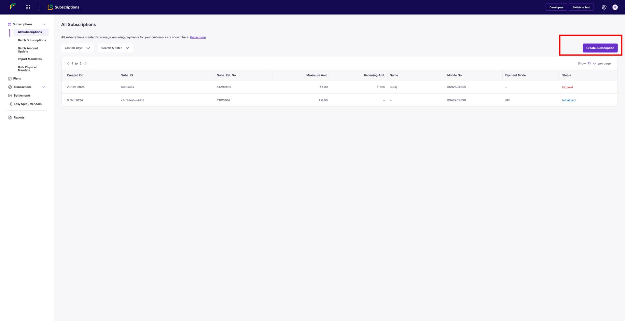Viewport: 625px width, 321px height.
Task: Open the test-subs subscription row
Action: [x=339, y=87]
